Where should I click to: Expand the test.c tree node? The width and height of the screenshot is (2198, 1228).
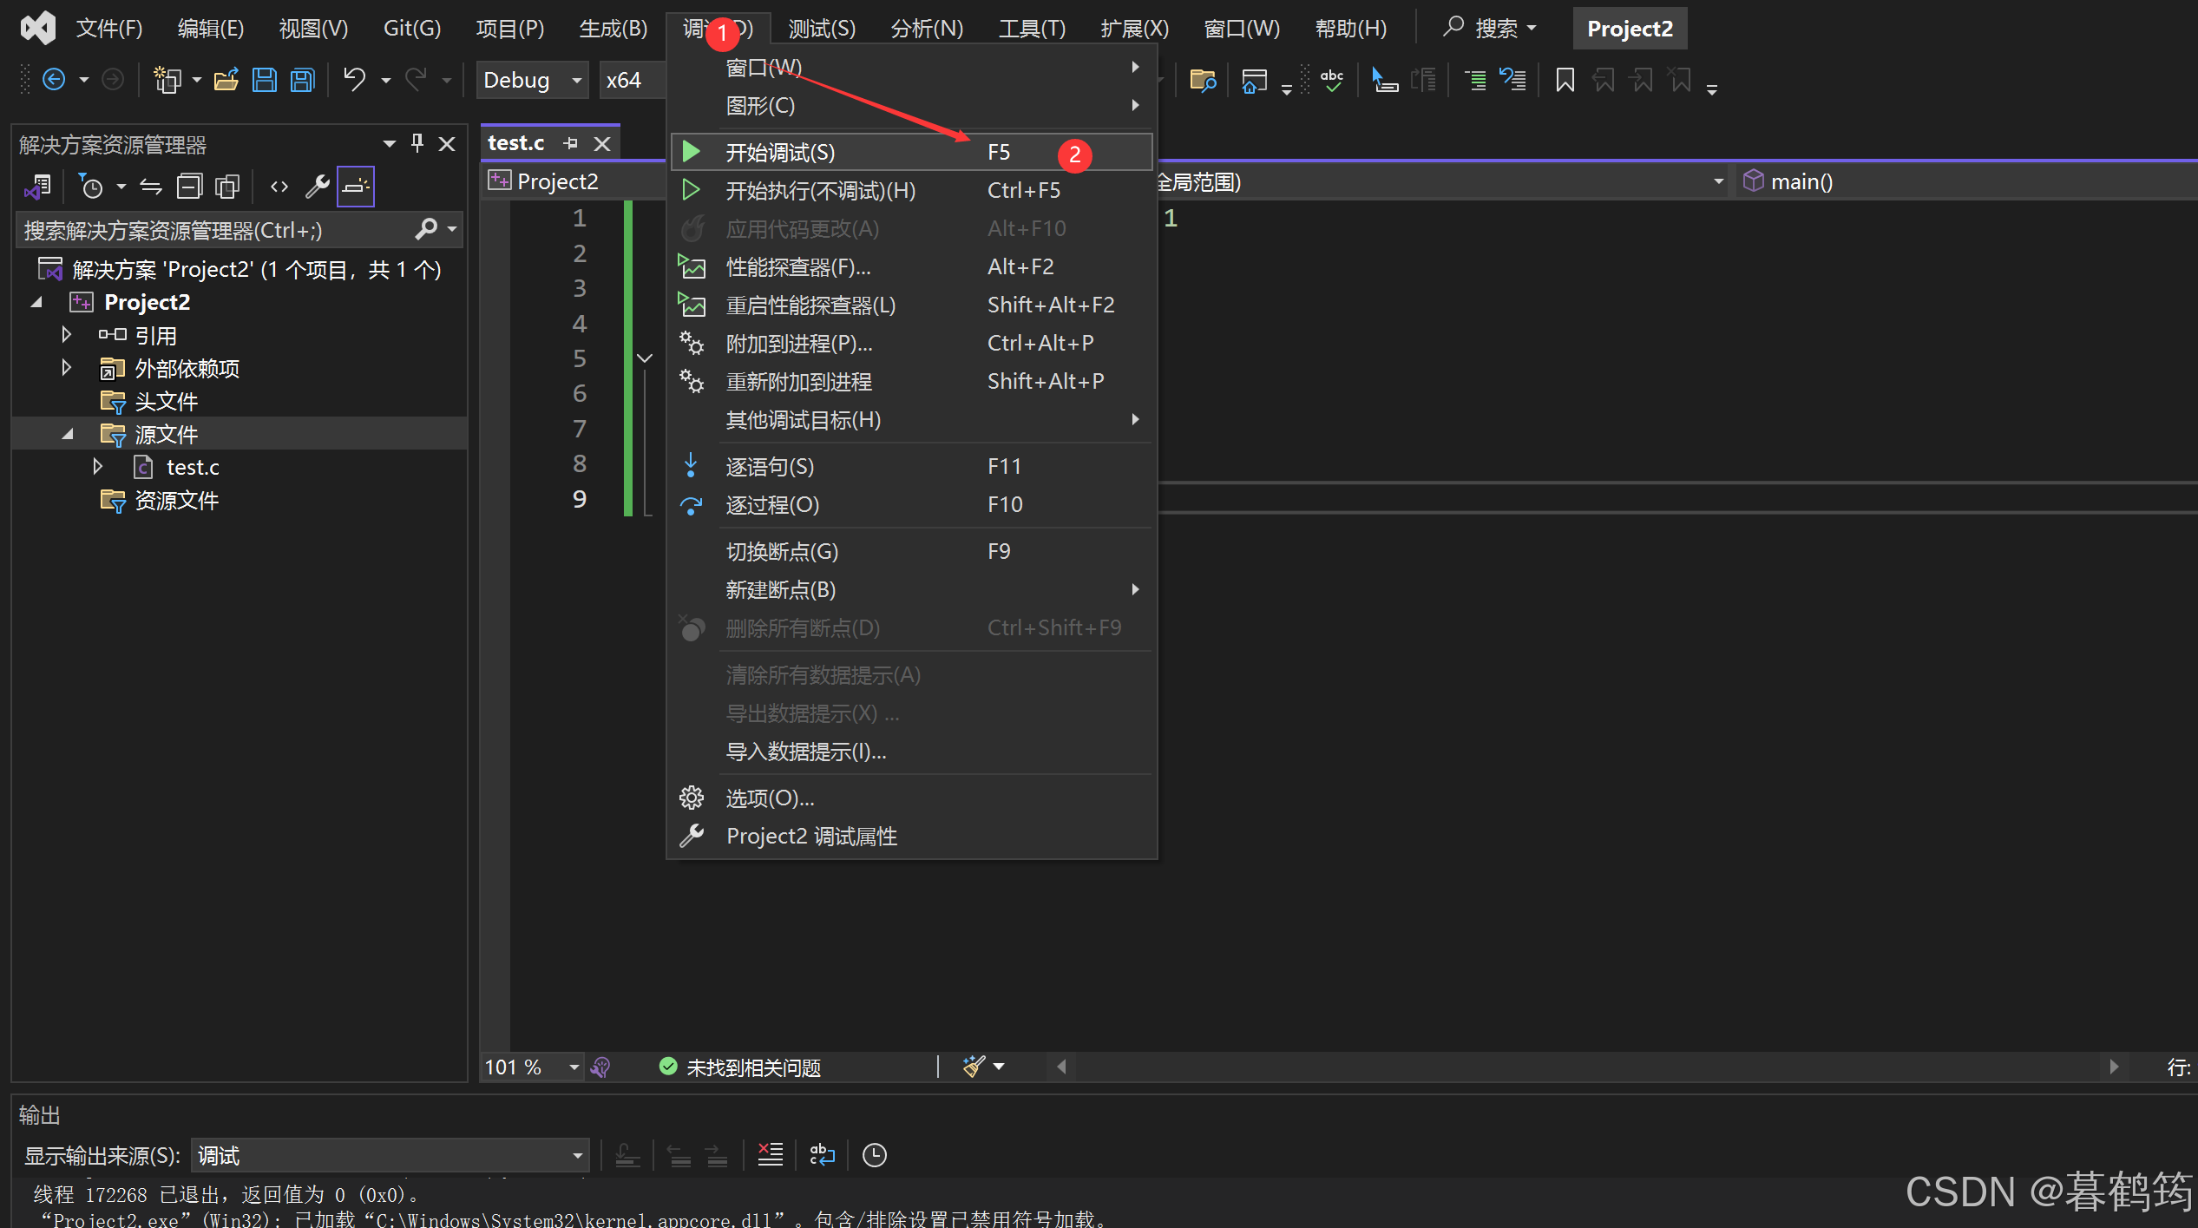tap(97, 467)
